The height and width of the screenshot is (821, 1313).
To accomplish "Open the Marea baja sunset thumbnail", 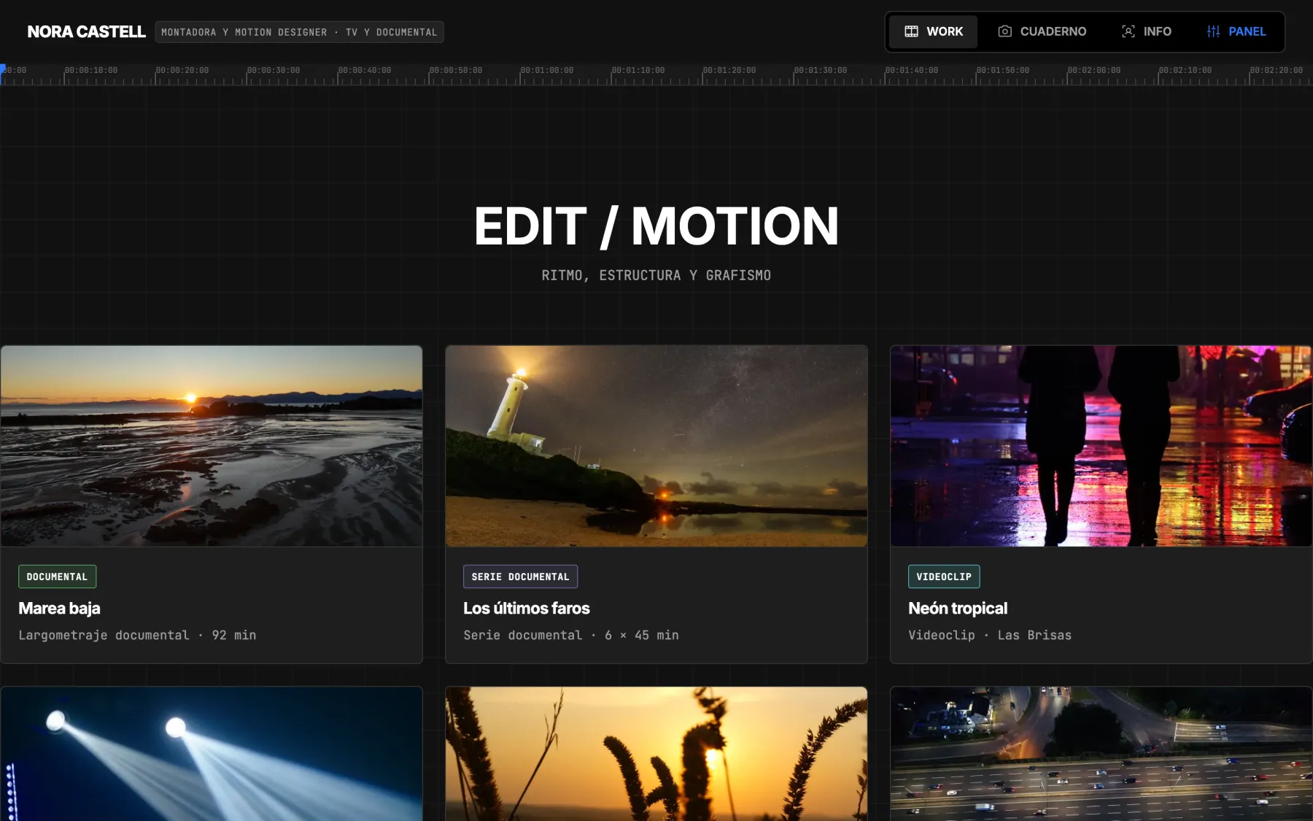I will pyautogui.click(x=212, y=446).
